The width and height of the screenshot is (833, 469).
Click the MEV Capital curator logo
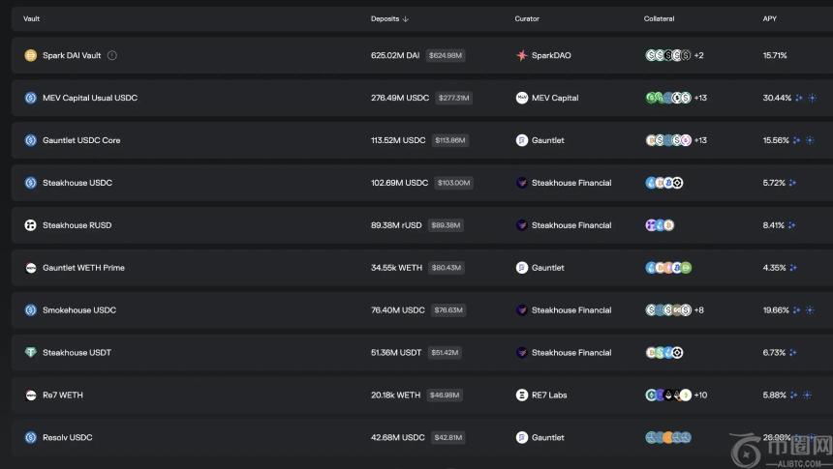(522, 98)
